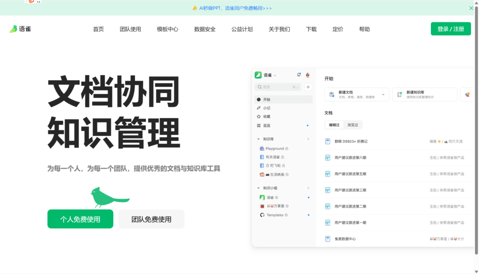Open the 帮助 menu item
Screen dimensions: 479x274
365,29
